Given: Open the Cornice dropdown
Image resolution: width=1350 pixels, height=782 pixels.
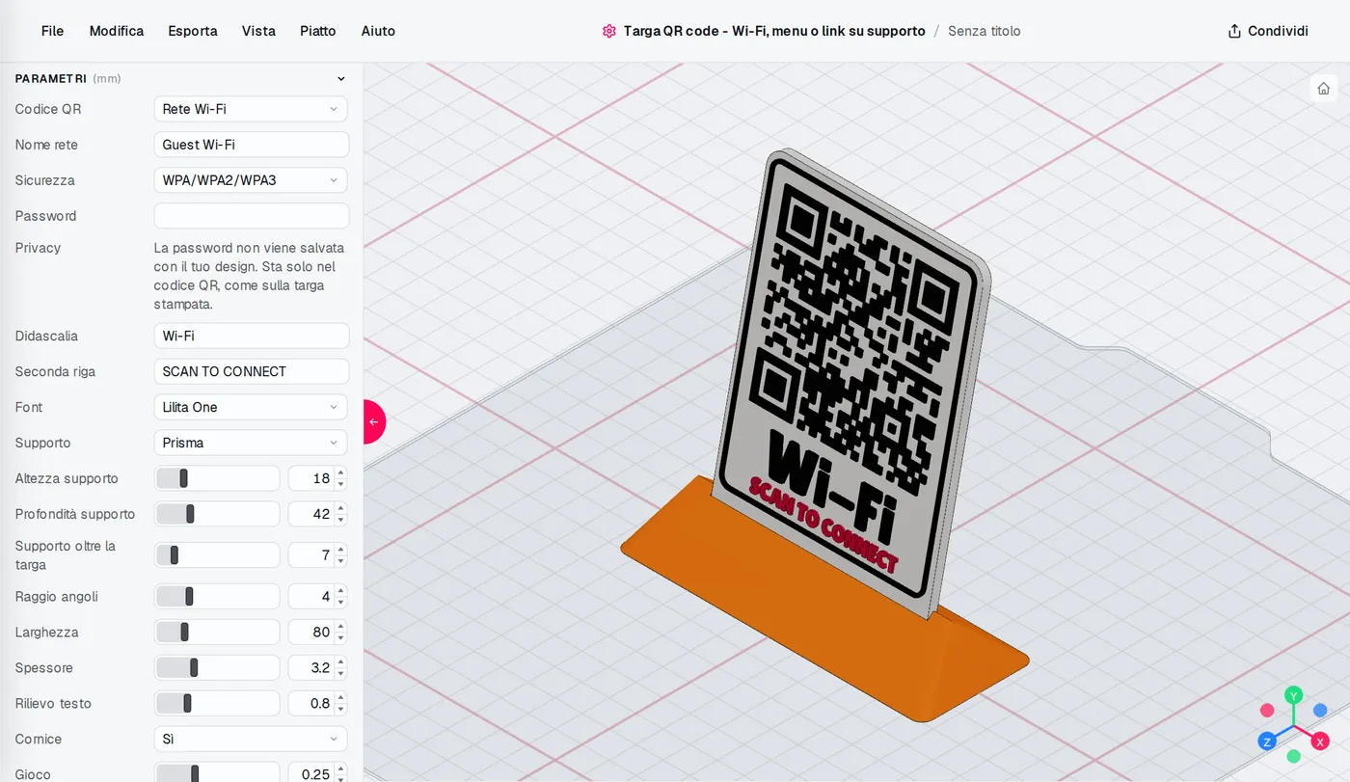Looking at the screenshot, I should click(251, 739).
